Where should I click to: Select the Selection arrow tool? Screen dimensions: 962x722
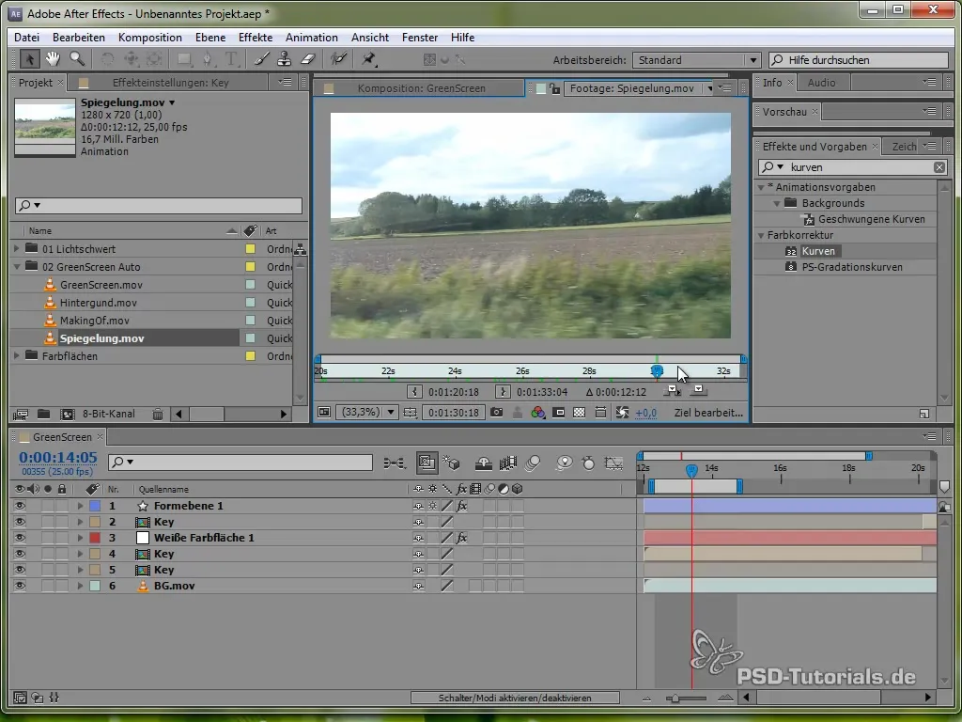coord(29,59)
